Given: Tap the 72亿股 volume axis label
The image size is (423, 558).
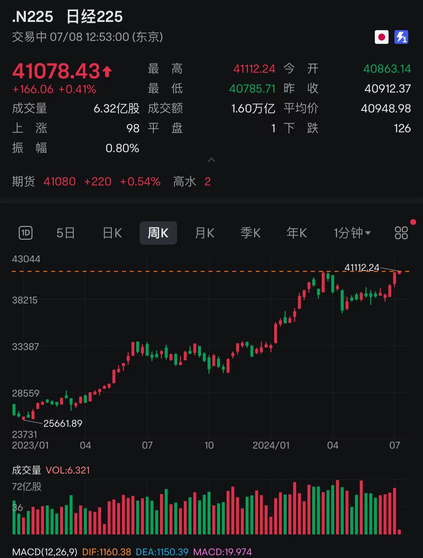Looking at the screenshot, I should click(x=27, y=487).
